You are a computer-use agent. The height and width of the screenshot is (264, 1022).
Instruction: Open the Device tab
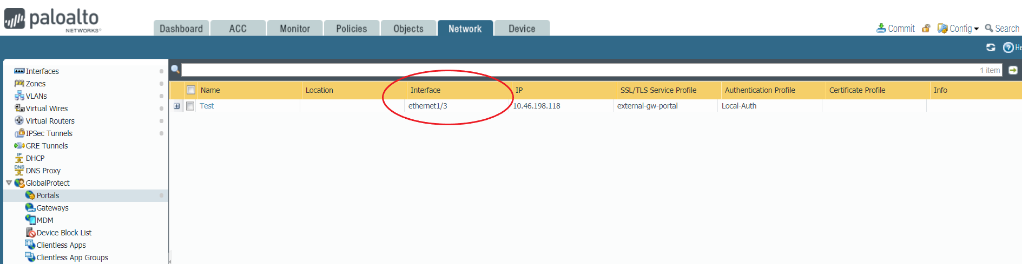(x=522, y=29)
